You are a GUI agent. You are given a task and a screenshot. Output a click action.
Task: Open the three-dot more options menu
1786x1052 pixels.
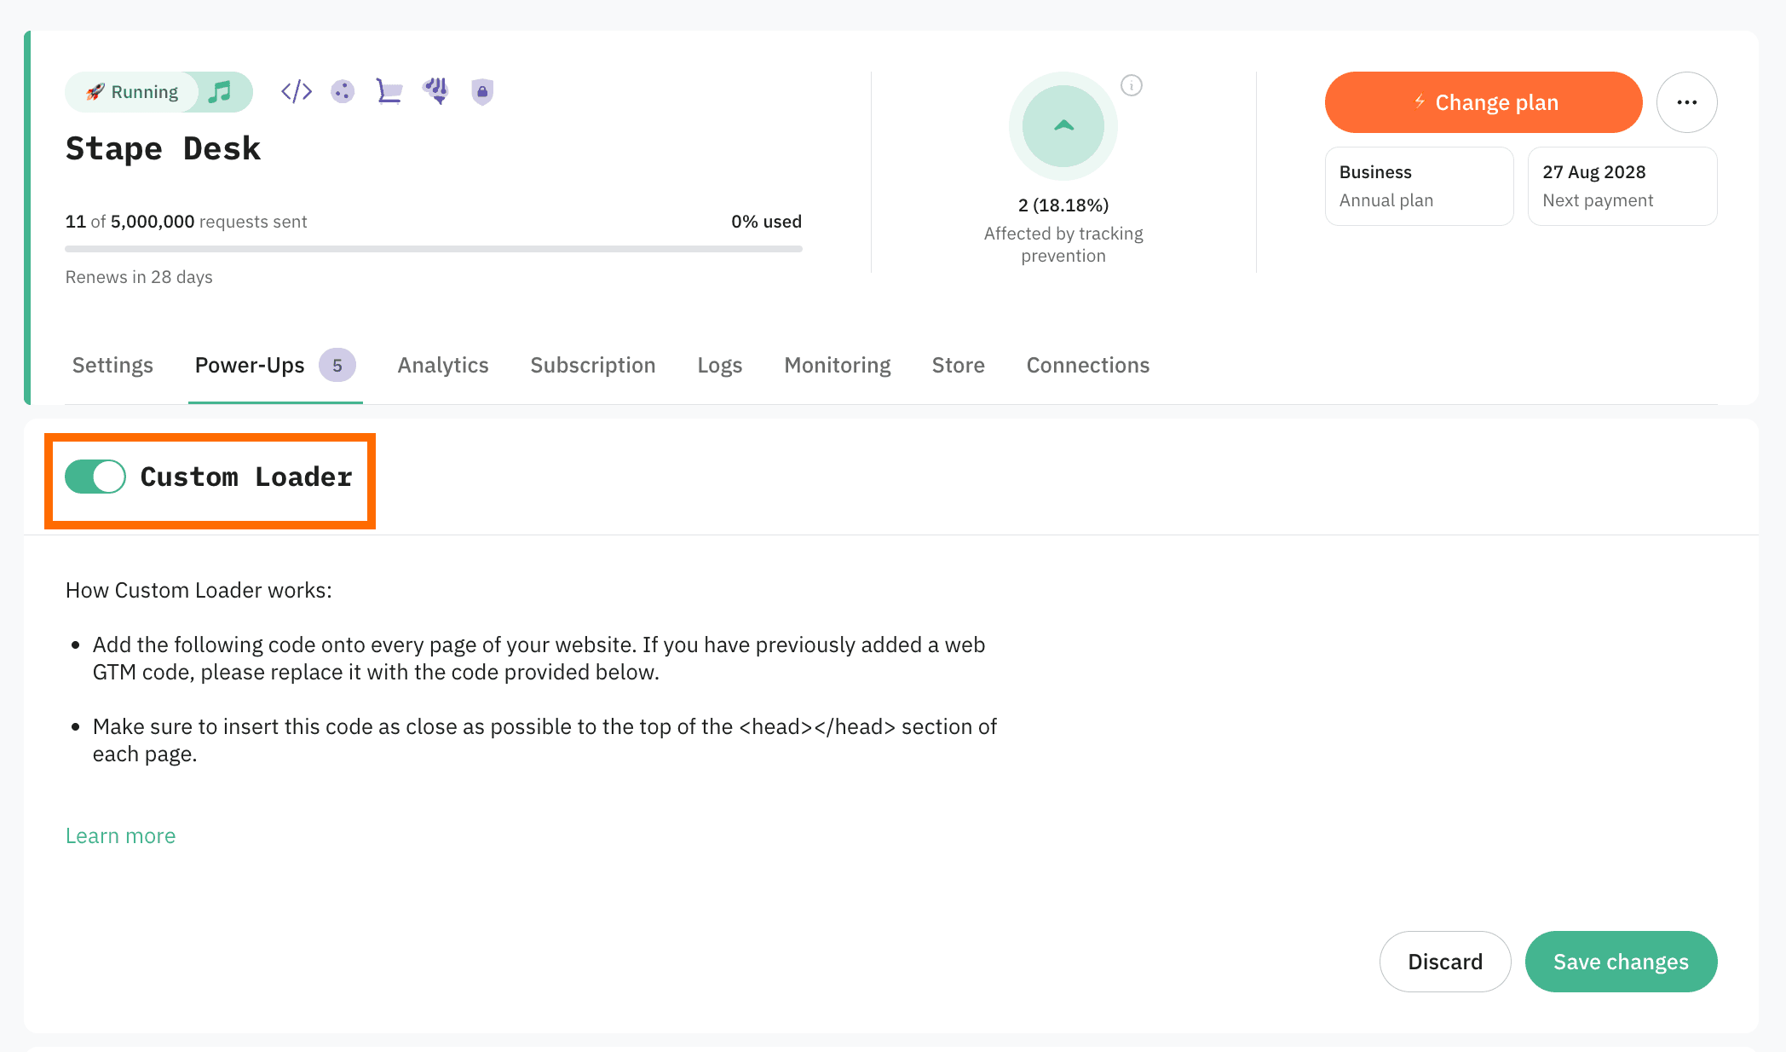pyautogui.click(x=1686, y=102)
